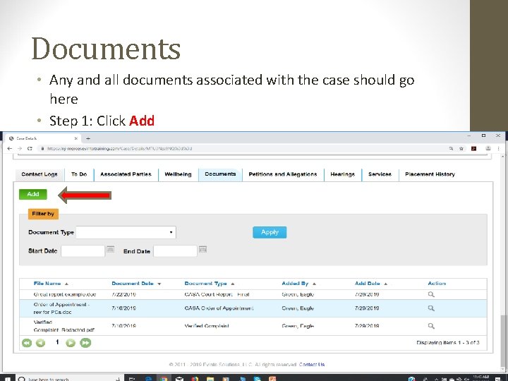Screen dimensions: 508x381
Task: Sort table by Added By column
Action: (295, 284)
